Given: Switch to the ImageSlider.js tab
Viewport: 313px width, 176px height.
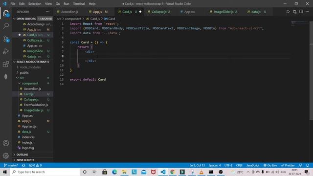Looking at the screenshot, I should pos(224,12).
